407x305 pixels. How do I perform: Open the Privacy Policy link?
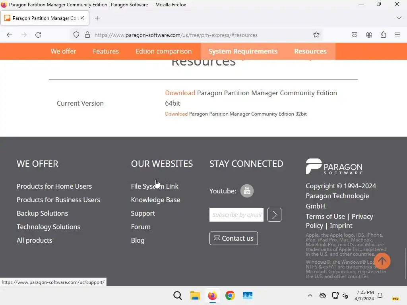click(362, 216)
